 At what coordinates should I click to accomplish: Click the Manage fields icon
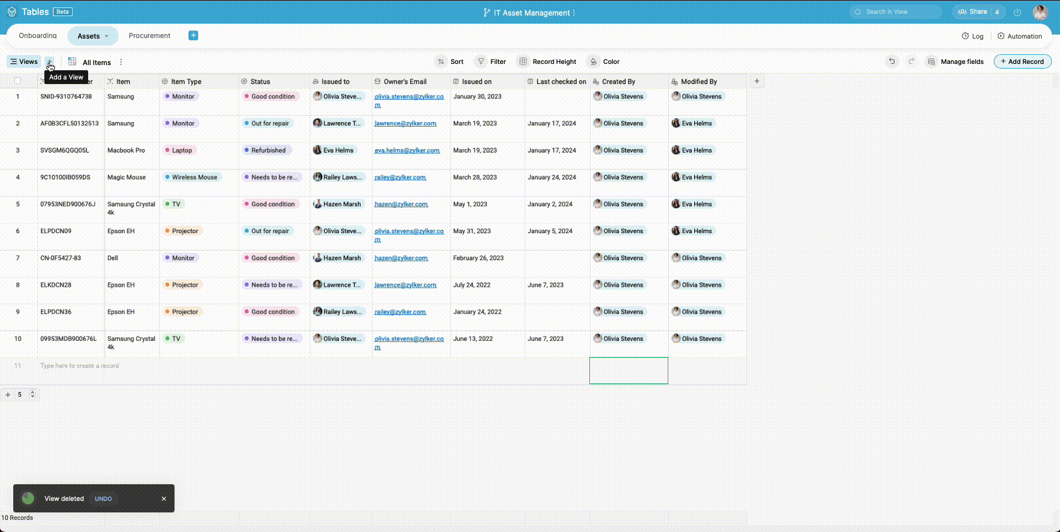tap(932, 62)
